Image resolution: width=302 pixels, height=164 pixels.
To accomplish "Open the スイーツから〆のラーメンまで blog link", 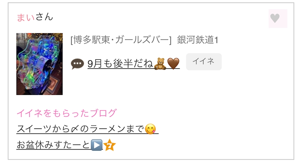I will pos(87,129).
